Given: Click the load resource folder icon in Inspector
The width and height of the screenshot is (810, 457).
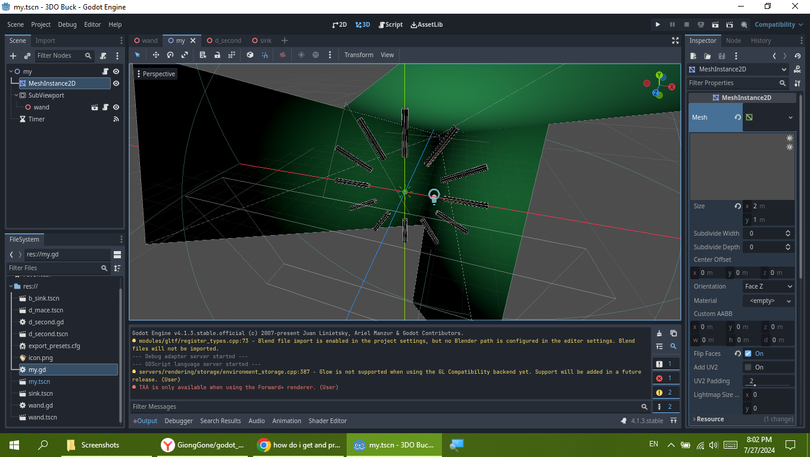Looking at the screenshot, I should pyautogui.click(x=708, y=56).
